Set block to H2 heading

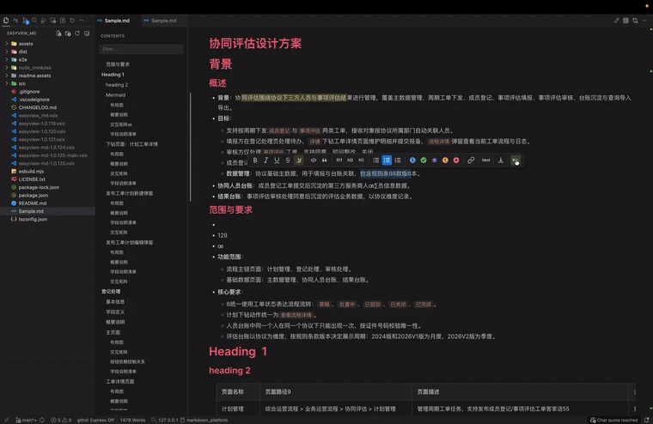(350, 161)
